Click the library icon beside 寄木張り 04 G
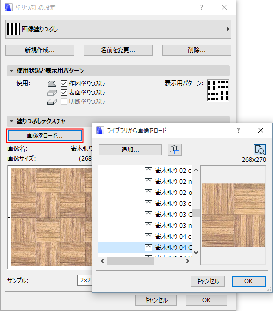273x311 pixels. [148, 248]
